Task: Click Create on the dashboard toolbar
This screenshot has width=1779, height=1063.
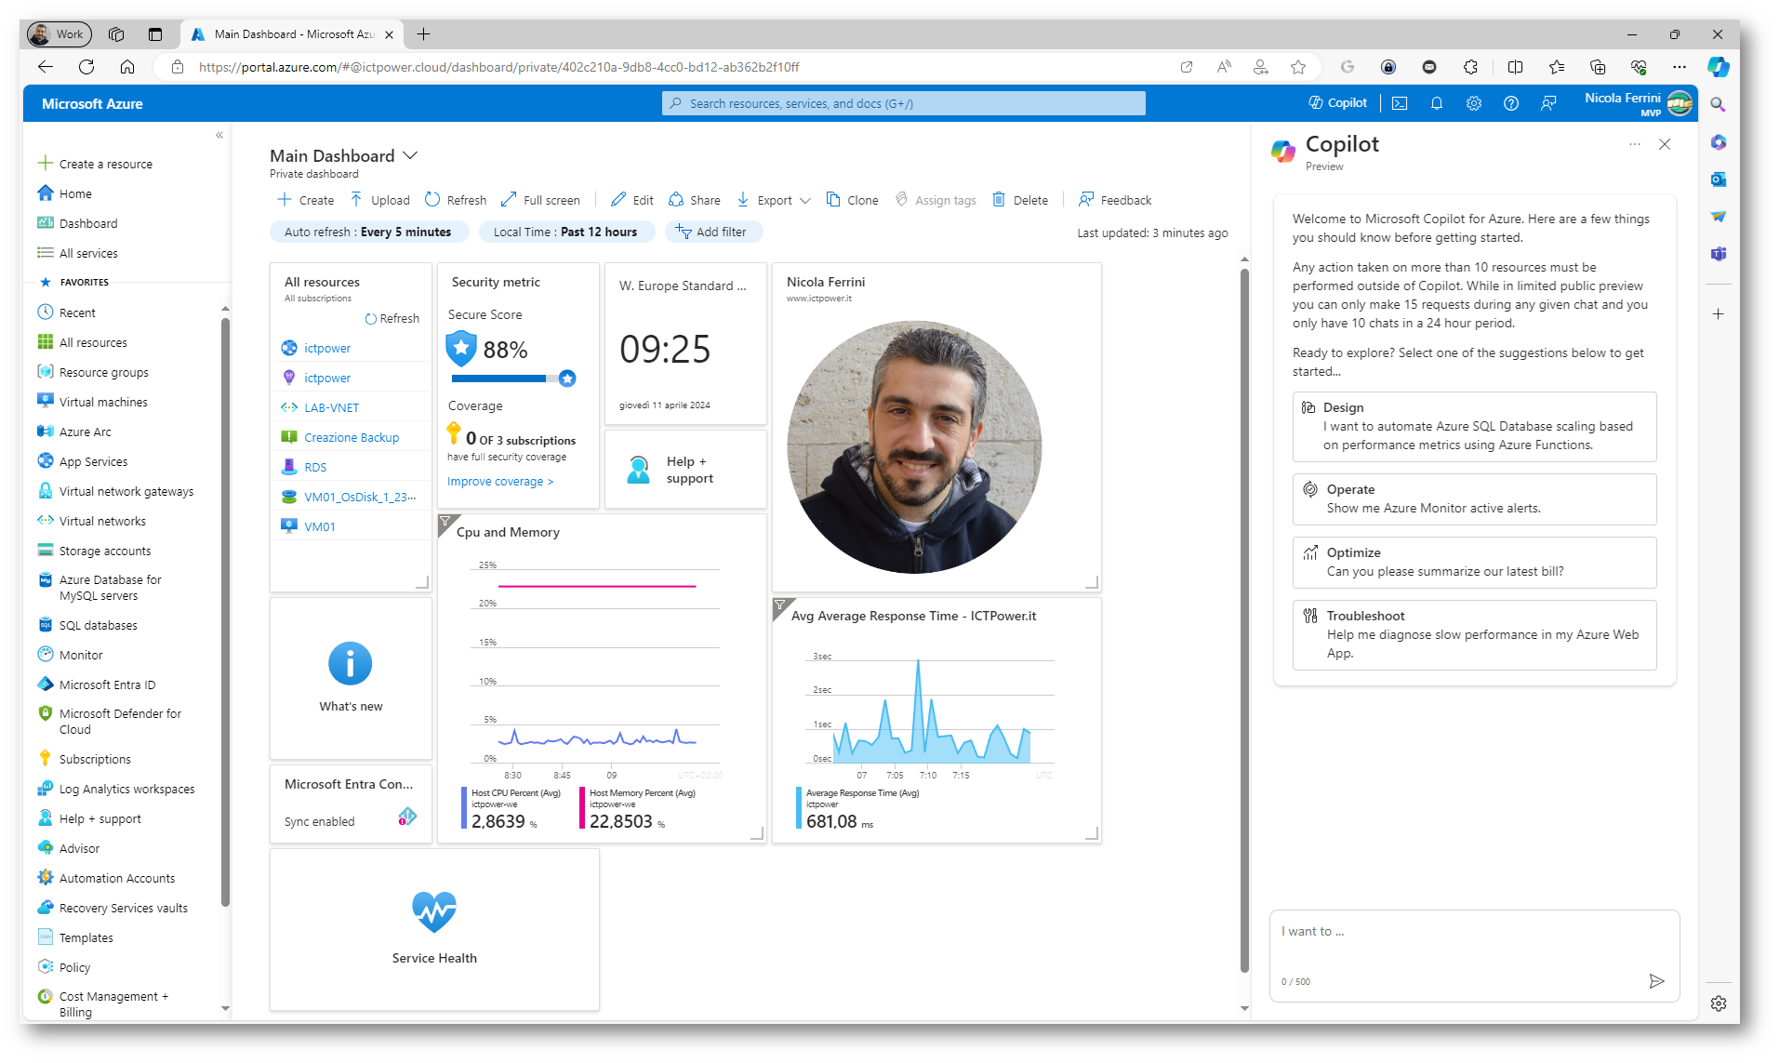Action: [306, 200]
